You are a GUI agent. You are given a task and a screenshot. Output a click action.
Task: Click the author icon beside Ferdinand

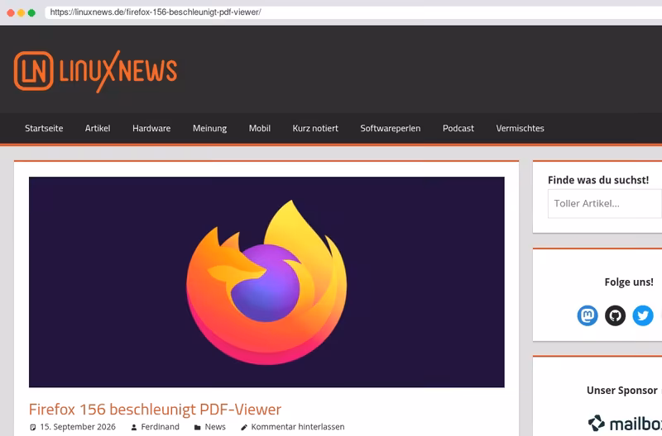pyautogui.click(x=134, y=427)
